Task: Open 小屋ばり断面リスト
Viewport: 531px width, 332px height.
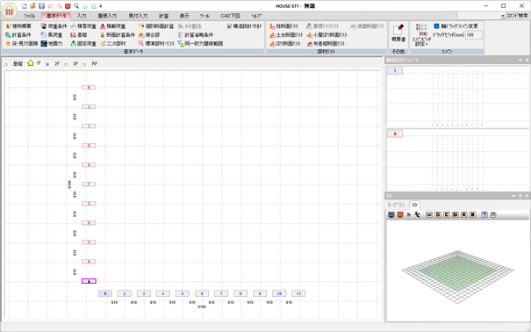Action: click(x=326, y=35)
